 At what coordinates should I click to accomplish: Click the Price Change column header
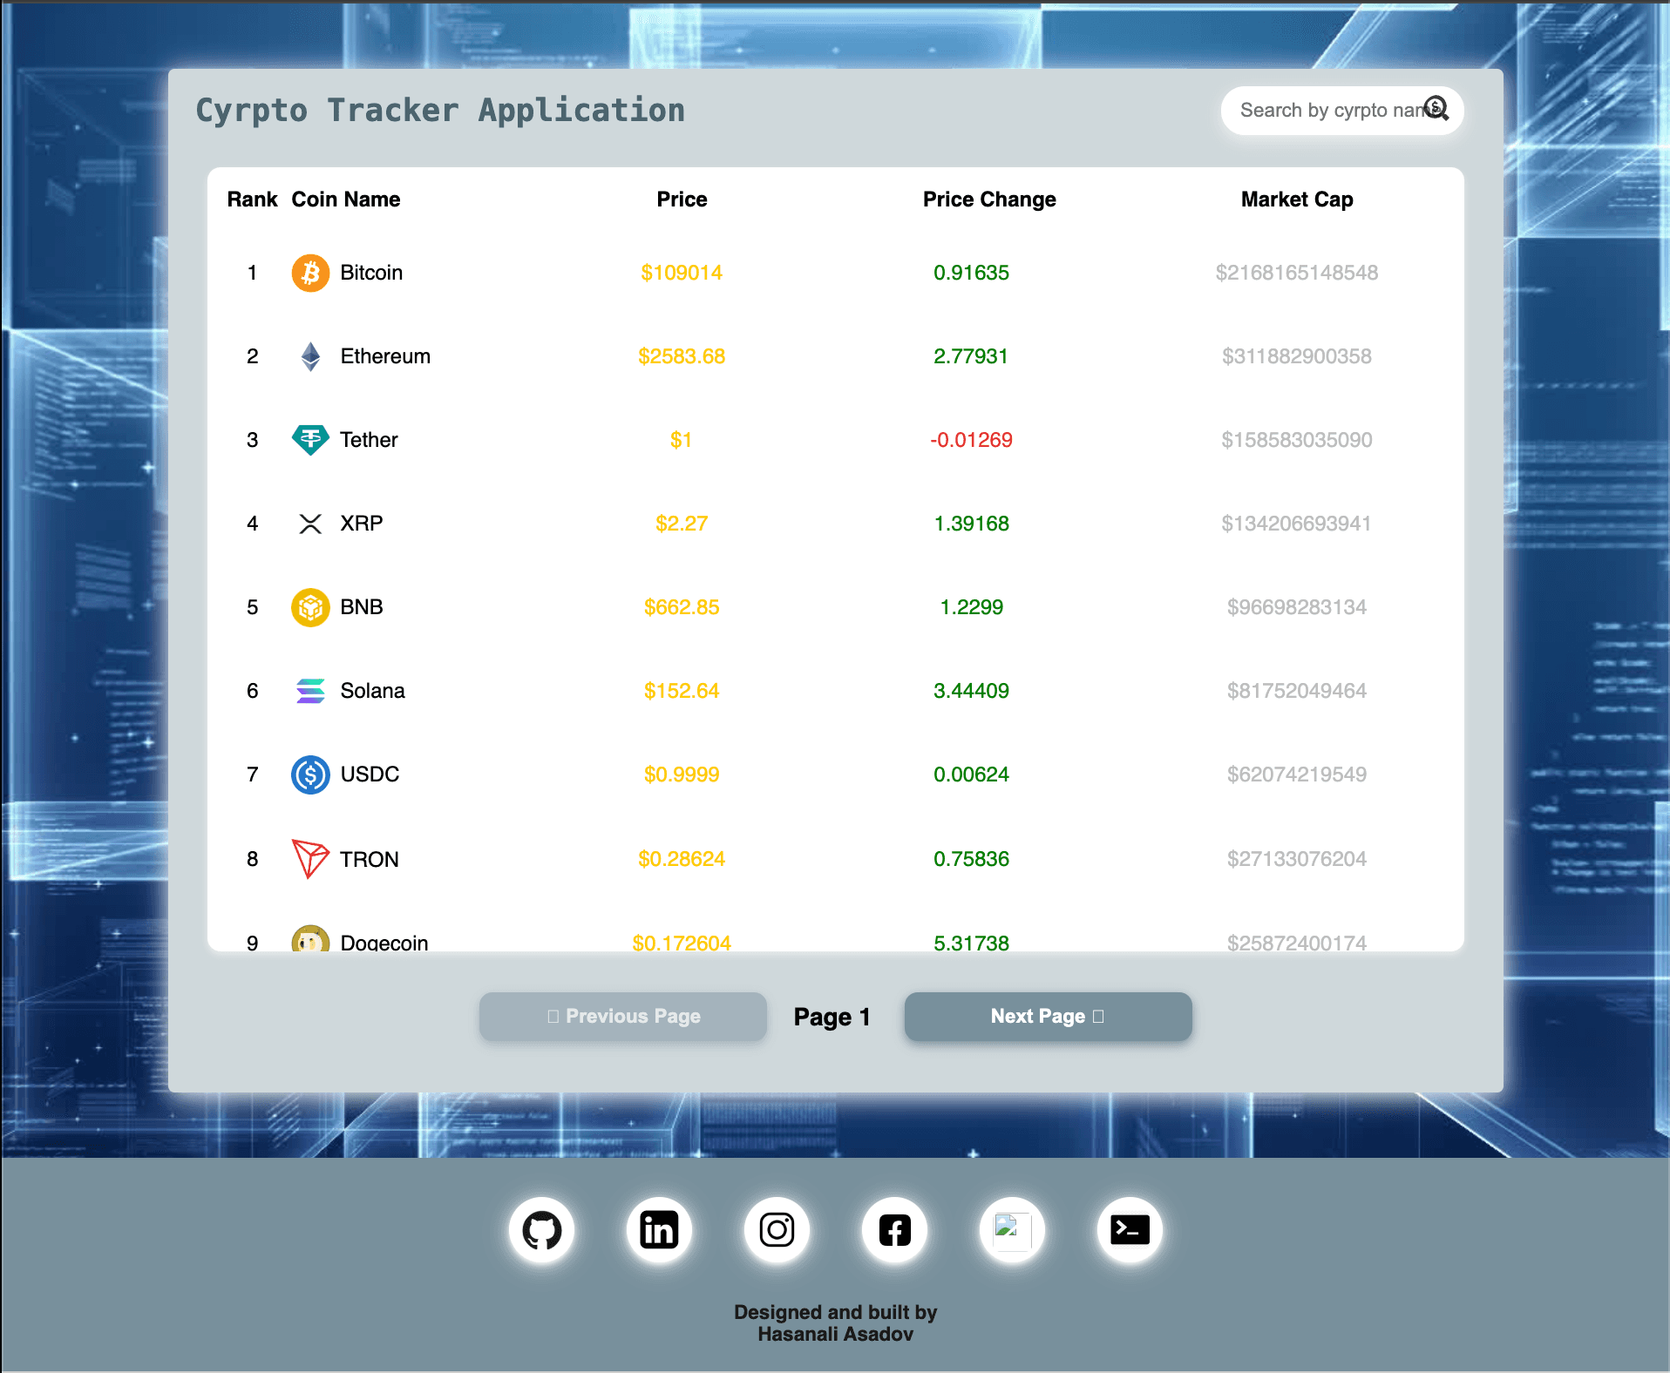pos(989,200)
